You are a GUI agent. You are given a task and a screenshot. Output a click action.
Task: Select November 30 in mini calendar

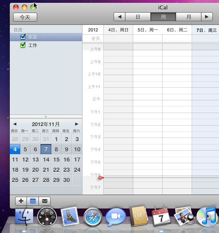tap(67, 180)
